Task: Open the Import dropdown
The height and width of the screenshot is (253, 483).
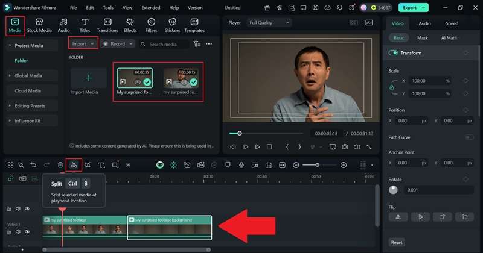Action: click(83, 44)
